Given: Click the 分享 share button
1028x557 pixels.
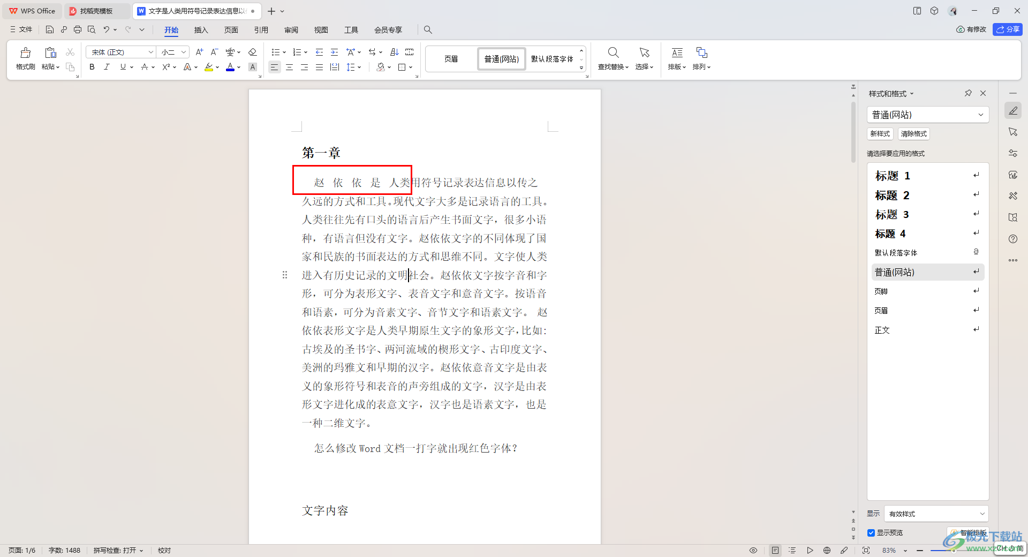Looking at the screenshot, I should (x=1008, y=29).
